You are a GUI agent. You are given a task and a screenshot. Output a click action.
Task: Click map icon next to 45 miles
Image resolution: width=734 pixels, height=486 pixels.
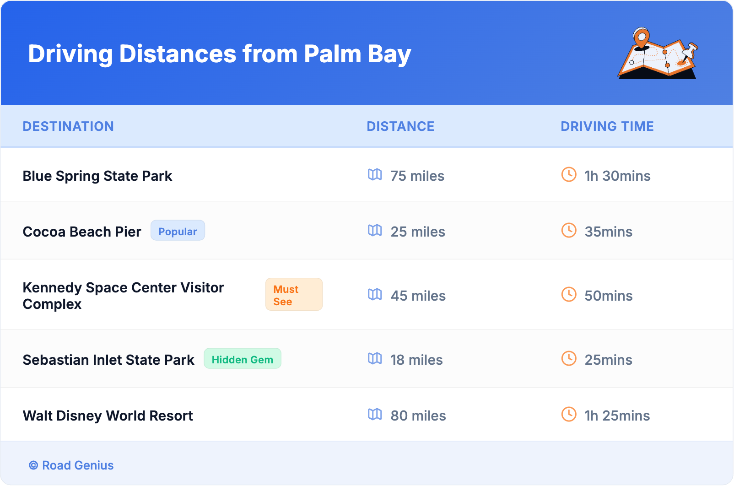[375, 295]
